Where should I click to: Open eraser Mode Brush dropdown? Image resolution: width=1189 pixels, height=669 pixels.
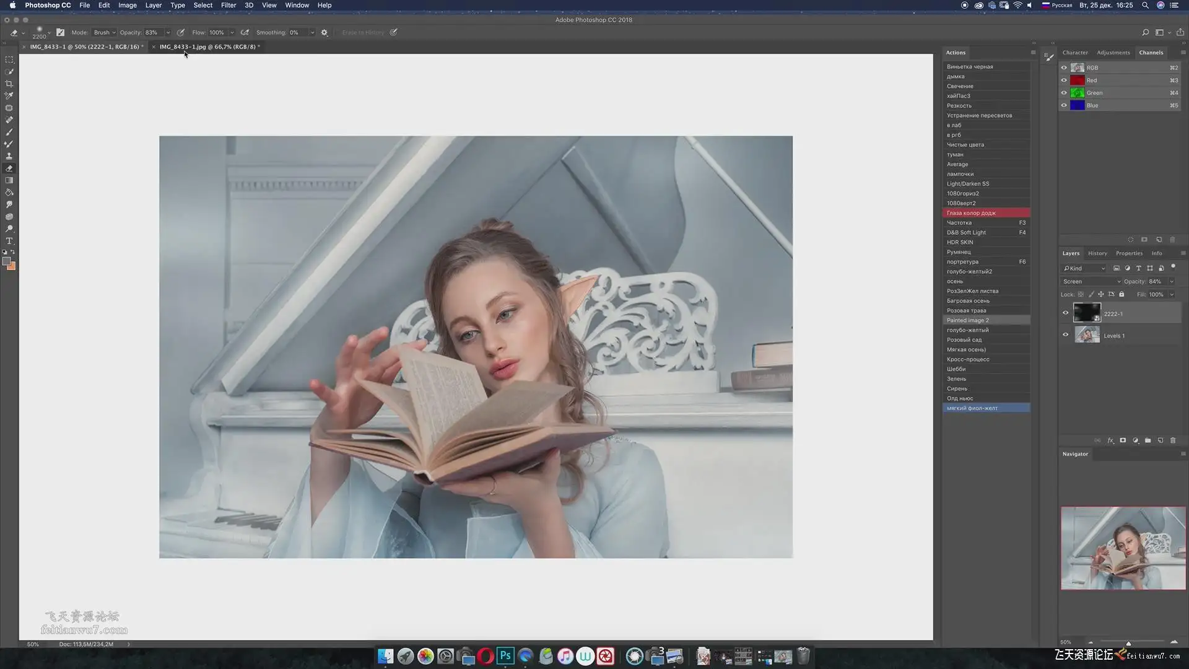click(104, 32)
